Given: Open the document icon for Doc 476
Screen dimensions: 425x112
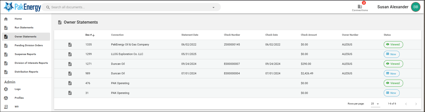Looking at the screenshot, I should (70, 83).
